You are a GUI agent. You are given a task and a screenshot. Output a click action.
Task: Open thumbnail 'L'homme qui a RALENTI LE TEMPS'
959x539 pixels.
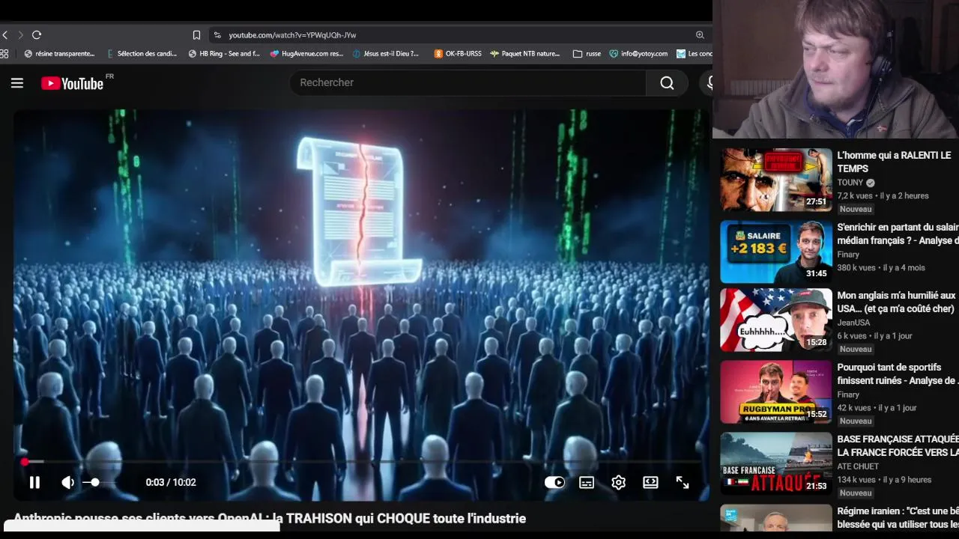click(x=776, y=180)
